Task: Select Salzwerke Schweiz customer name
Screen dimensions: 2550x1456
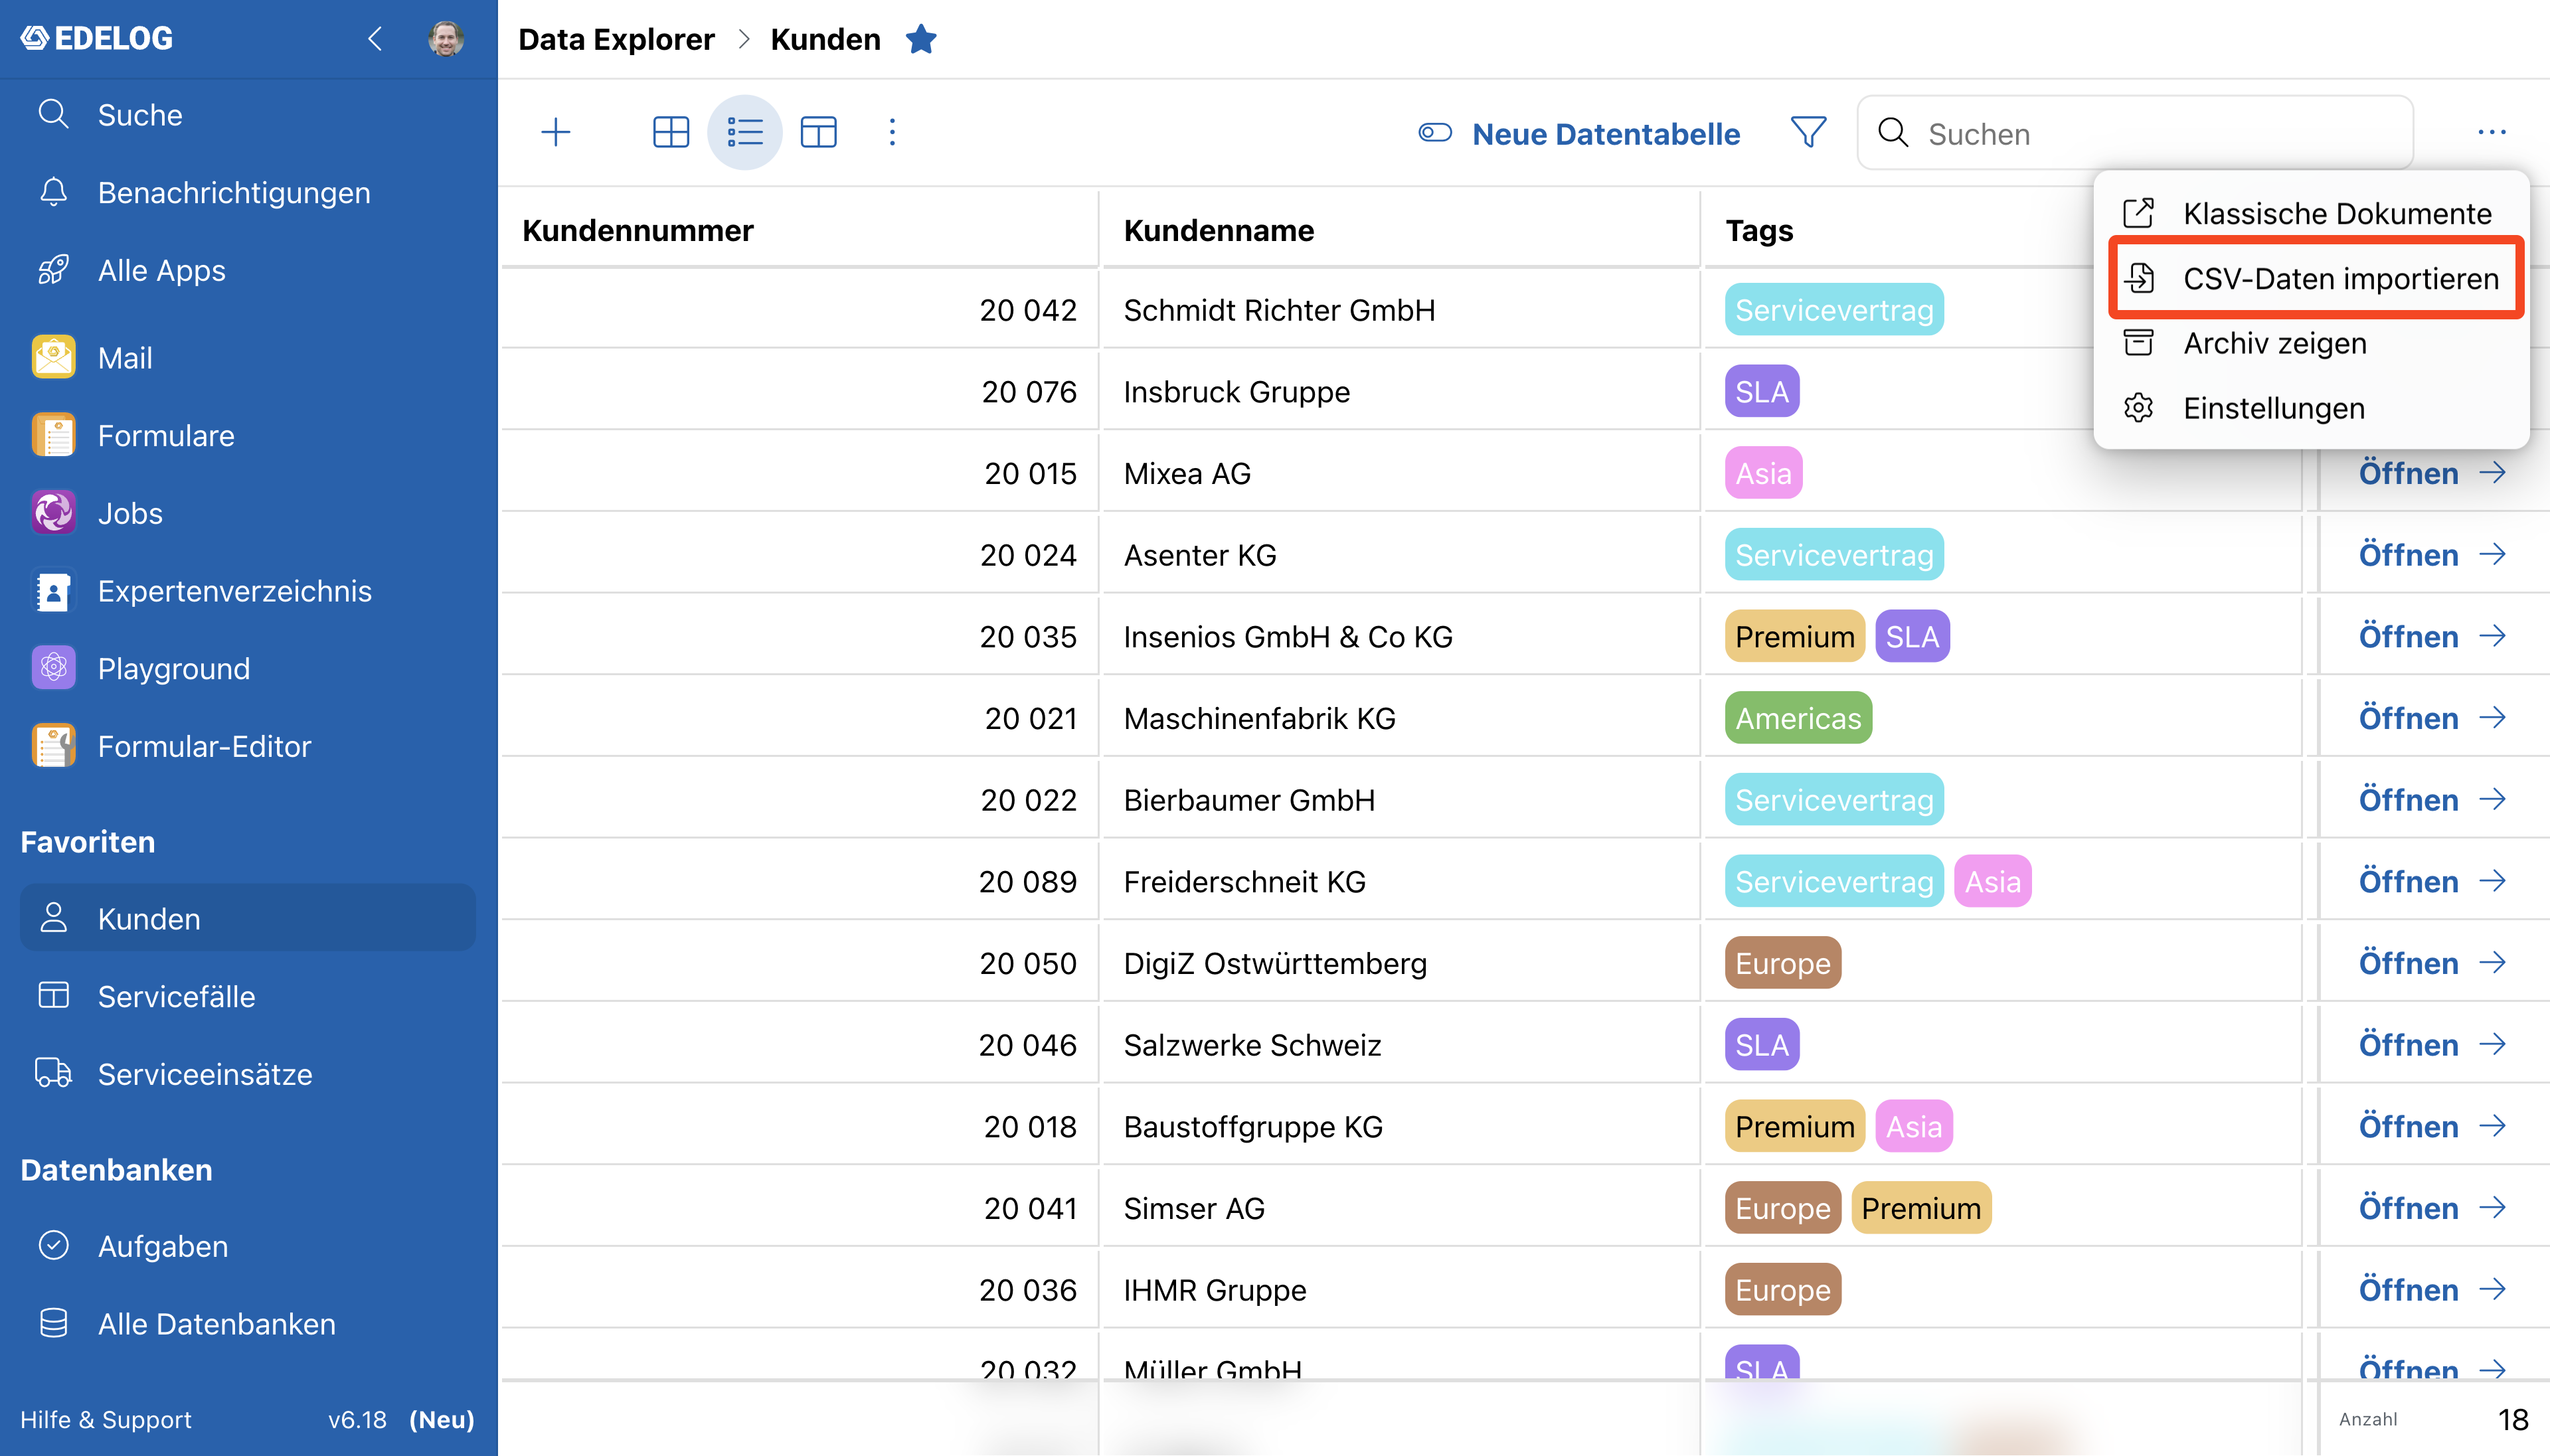Action: (x=1252, y=1045)
